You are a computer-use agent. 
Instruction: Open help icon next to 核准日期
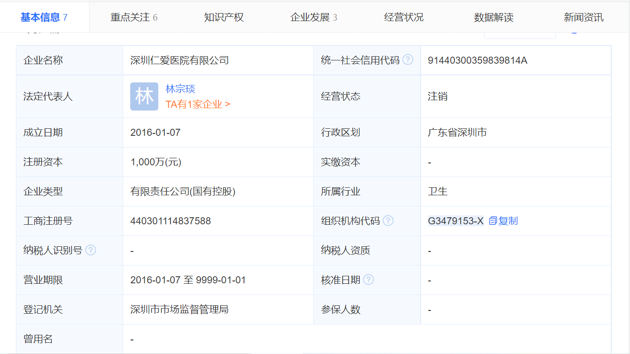[x=368, y=280]
